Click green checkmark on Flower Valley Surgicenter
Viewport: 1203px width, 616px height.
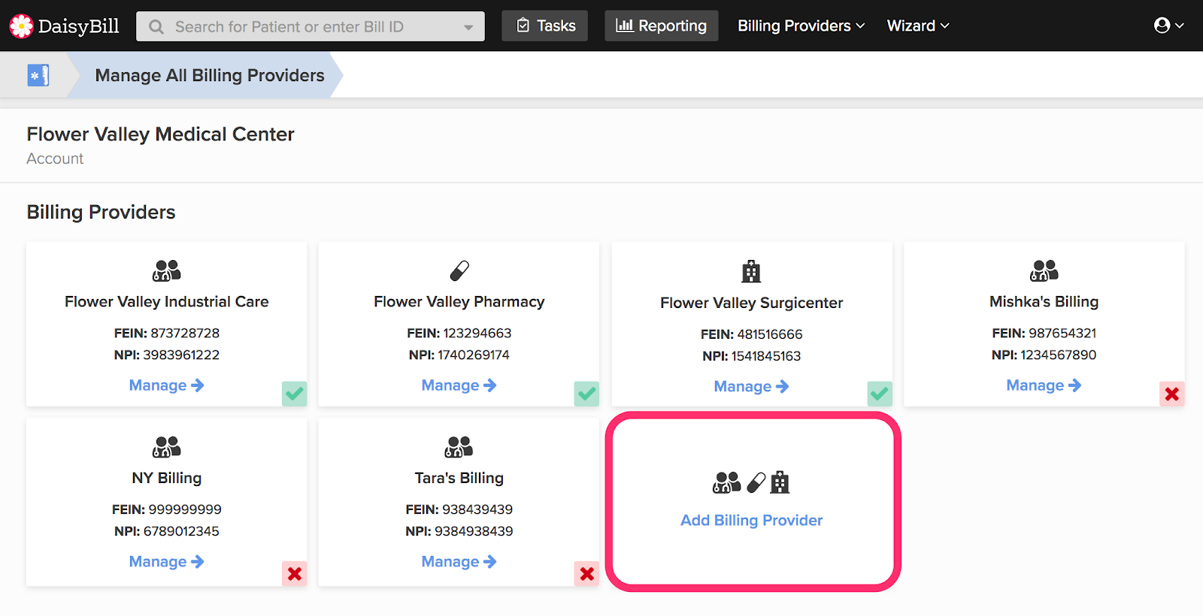[880, 394]
